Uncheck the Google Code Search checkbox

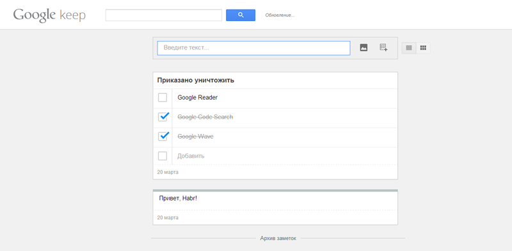tap(163, 117)
